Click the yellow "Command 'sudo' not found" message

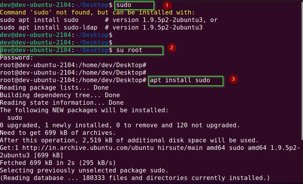pyautogui.click(x=97, y=12)
